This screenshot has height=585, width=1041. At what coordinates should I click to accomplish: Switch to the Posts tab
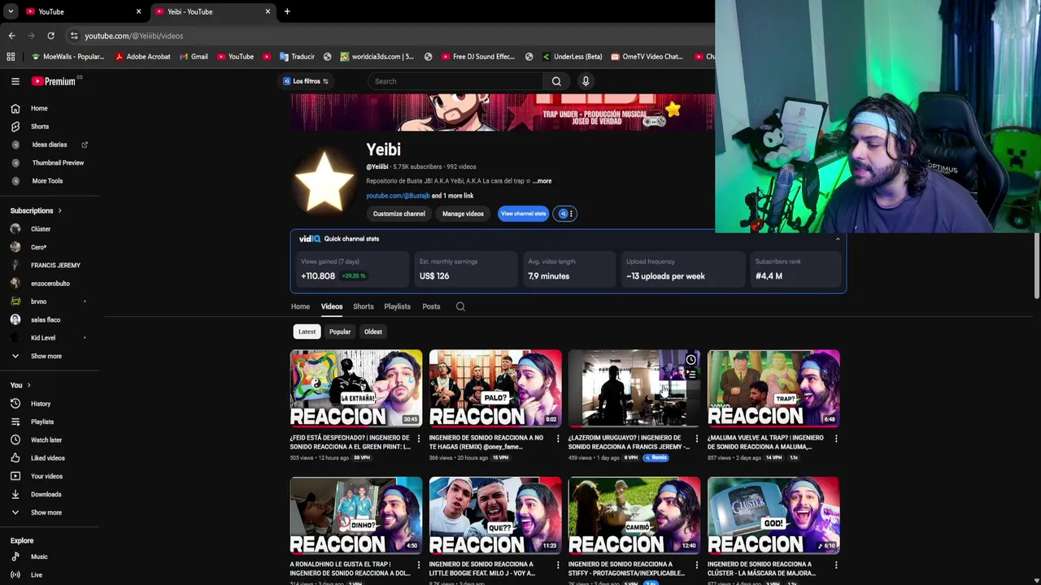tap(431, 306)
